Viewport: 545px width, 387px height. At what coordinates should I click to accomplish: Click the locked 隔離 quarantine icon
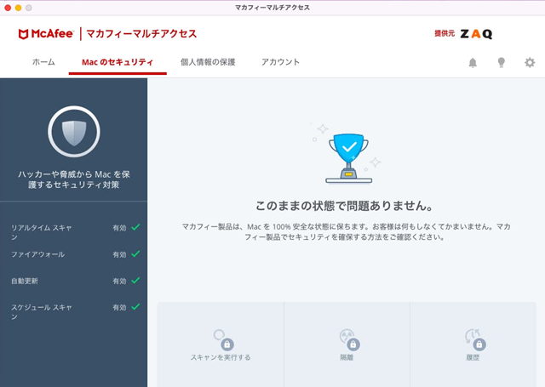click(x=349, y=340)
